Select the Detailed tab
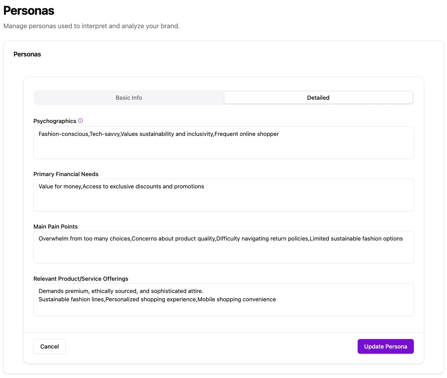The image size is (447, 378). point(318,98)
